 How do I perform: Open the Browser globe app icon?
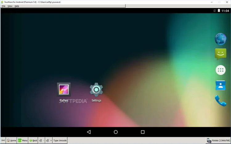(221, 39)
